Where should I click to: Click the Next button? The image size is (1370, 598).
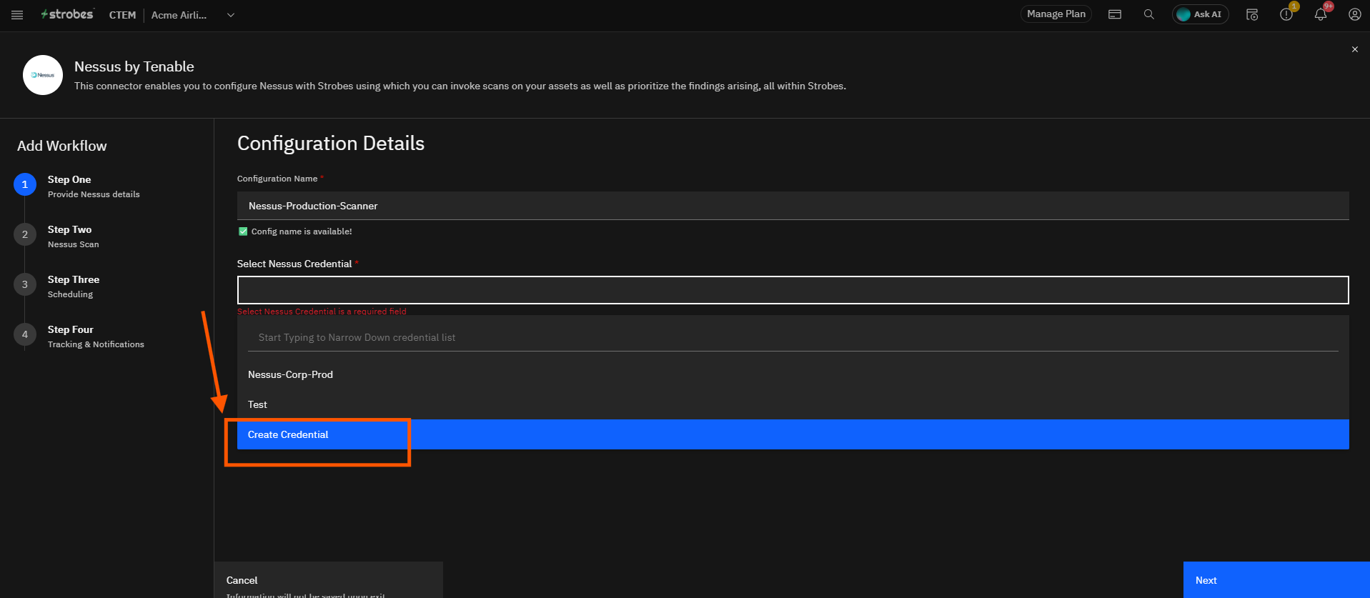coord(1276,580)
